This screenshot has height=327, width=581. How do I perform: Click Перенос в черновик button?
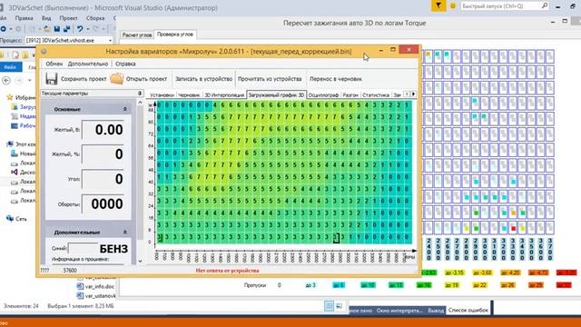336,79
